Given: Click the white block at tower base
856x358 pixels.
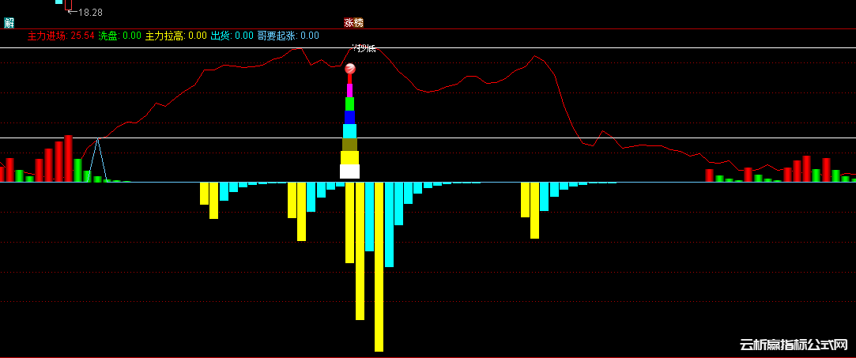Looking at the screenshot, I should [x=349, y=171].
